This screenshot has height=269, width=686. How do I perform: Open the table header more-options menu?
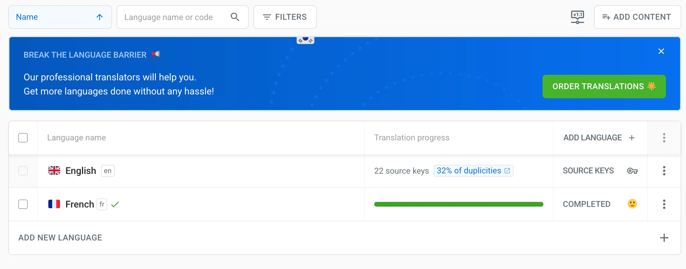(664, 138)
